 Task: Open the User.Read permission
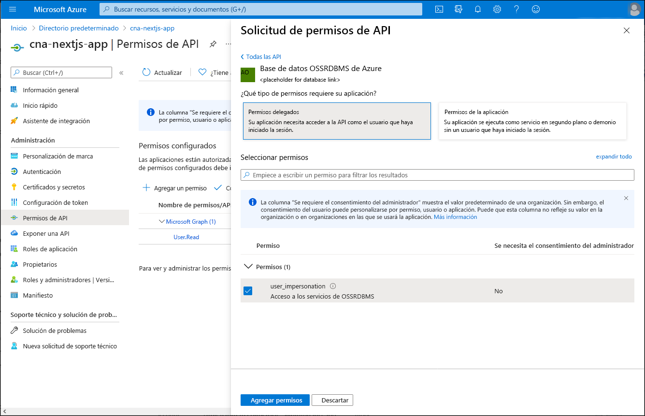tap(186, 237)
